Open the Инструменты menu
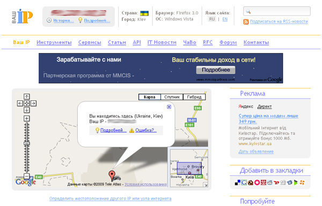 [54, 42]
